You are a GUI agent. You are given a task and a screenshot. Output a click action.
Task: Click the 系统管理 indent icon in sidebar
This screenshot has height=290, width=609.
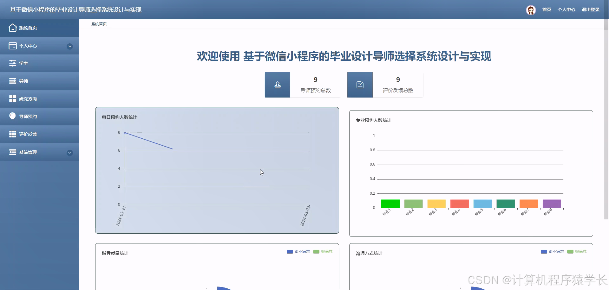point(12,152)
